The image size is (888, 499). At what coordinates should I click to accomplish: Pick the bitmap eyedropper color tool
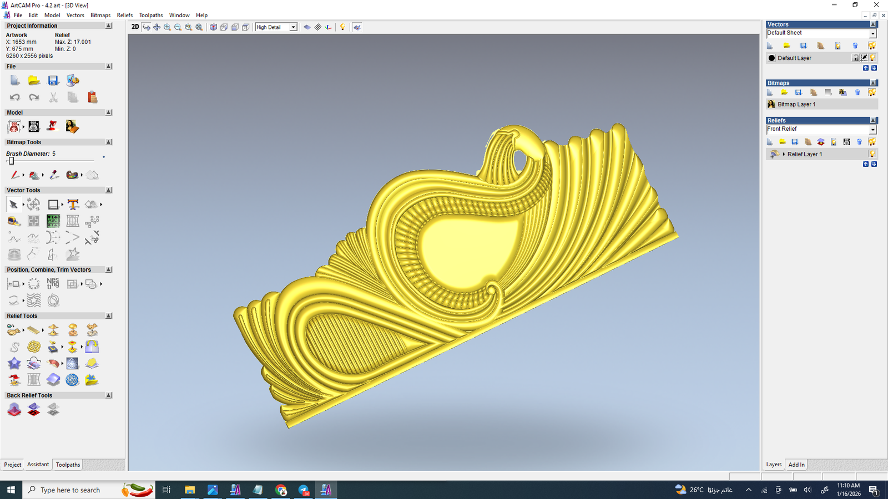click(x=54, y=175)
